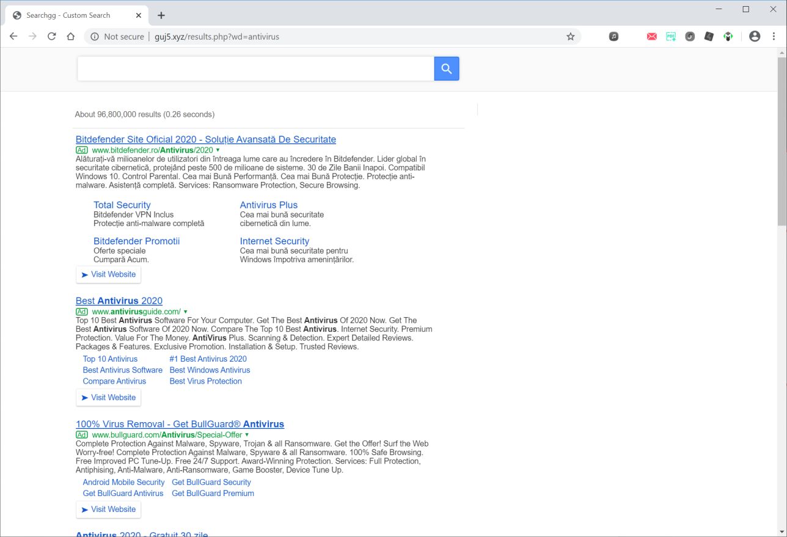The image size is (787, 537).
Task: Reload the current page
Action: tap(52, 37)
